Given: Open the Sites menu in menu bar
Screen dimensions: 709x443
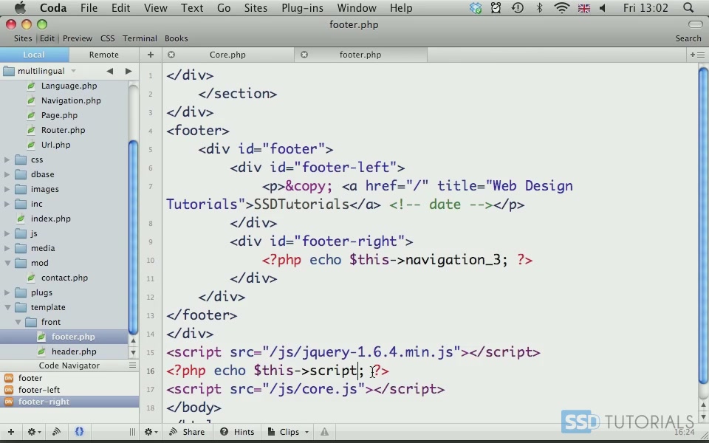Looking at the screenshot, I should [256, 8].
